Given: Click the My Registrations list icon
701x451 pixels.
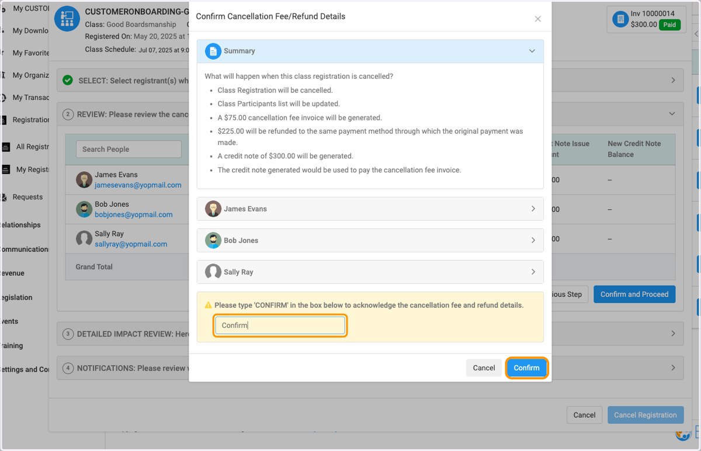Looking at the screenshot, I should [6, 169].
